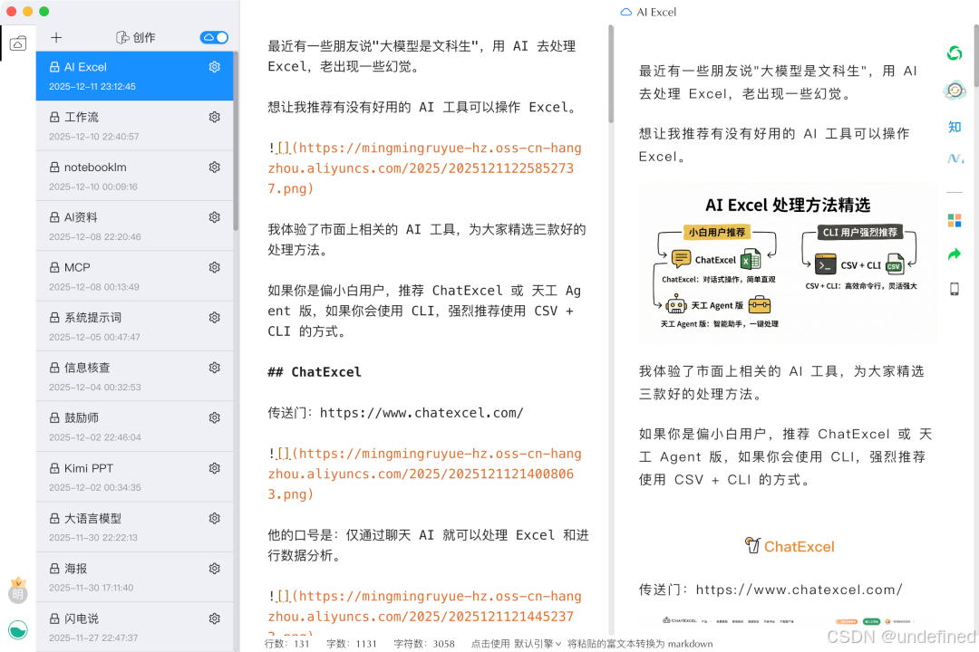Click the green share arrow icon

click(x=954, y=254)
